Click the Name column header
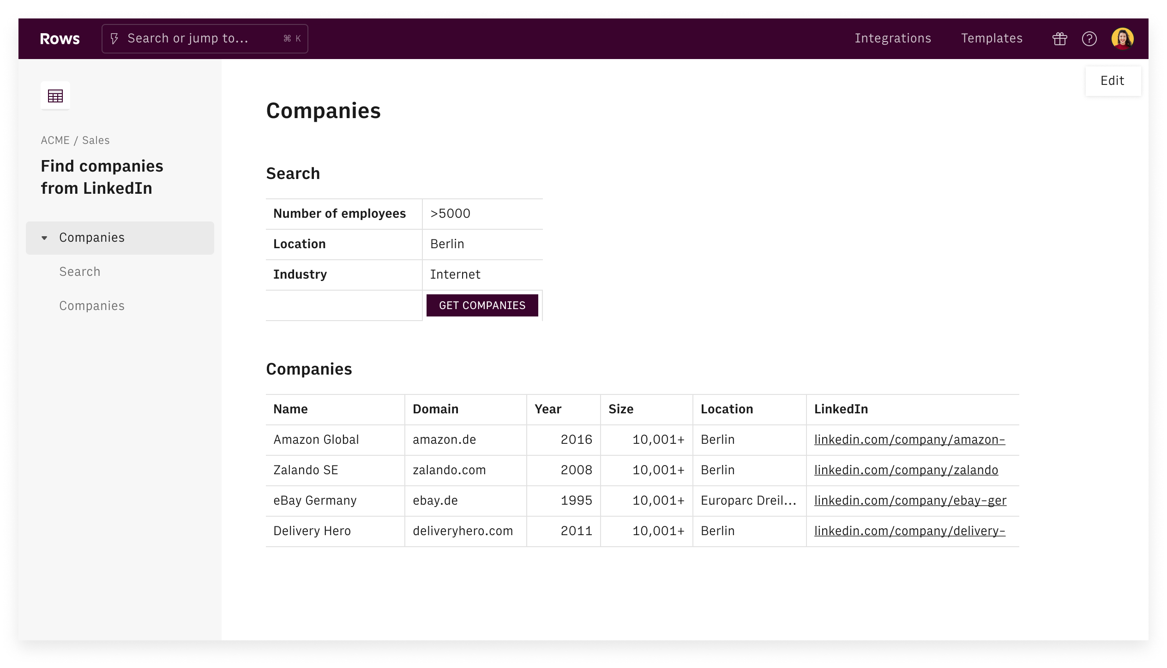 [335, 410]
